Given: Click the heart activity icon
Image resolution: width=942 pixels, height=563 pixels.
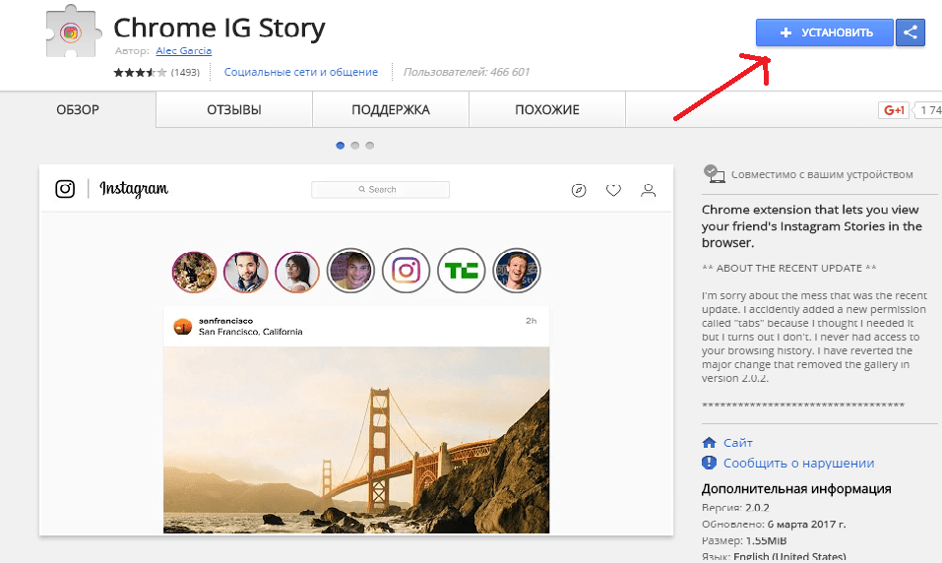Looking at the screenshot, I should coord(613,191).
